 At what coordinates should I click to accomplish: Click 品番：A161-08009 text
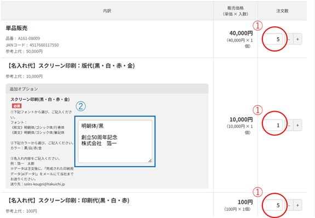pyautogui.click(x=22, y=38)
